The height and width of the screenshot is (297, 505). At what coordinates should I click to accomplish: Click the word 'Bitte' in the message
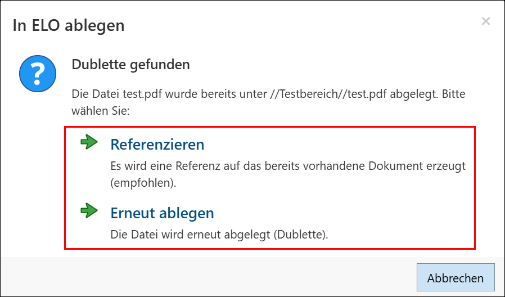click(452, 93)
